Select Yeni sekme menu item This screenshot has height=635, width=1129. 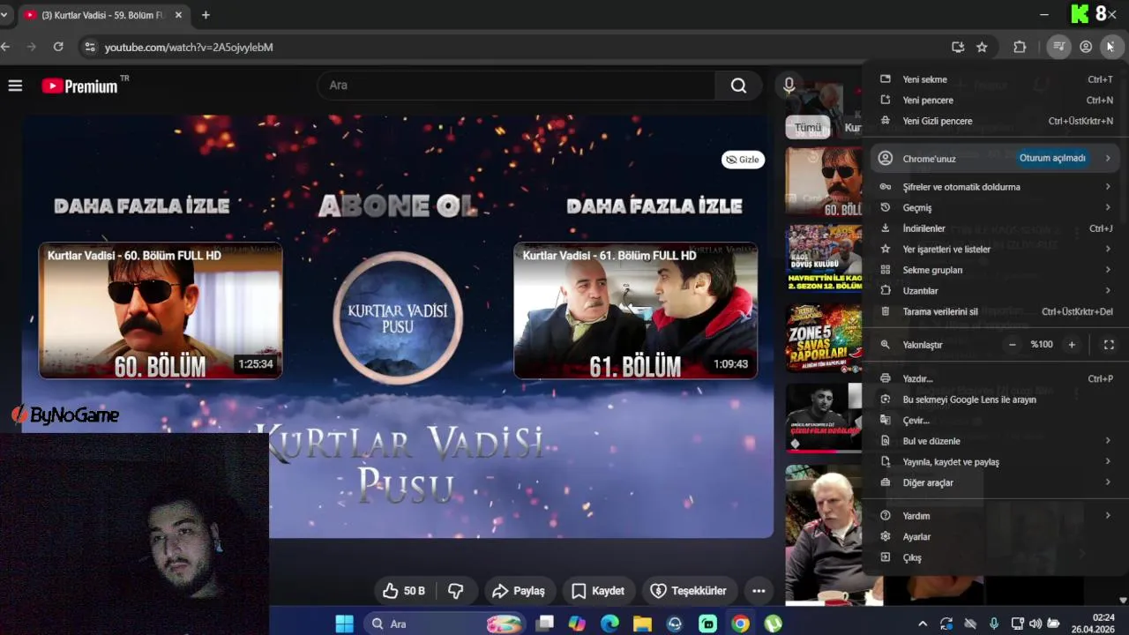click(995, 79)
